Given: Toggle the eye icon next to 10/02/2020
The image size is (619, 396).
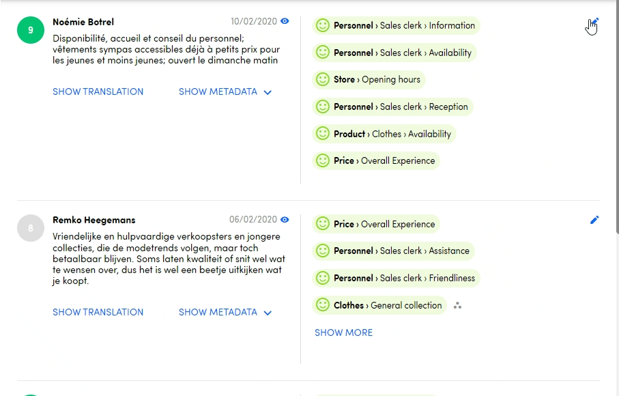Looking at the screenshot, I should 285,21.
